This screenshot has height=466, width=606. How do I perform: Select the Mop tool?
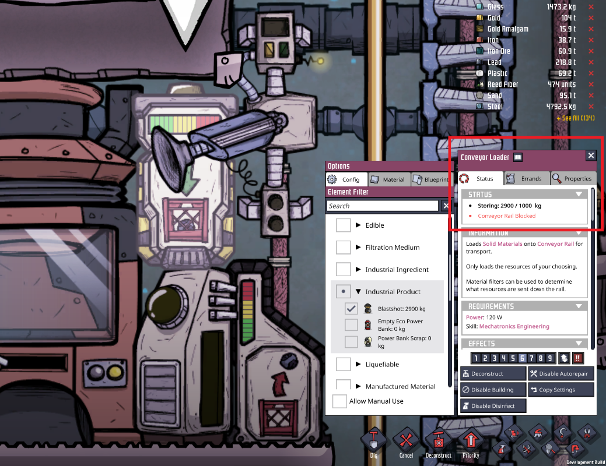[x=550, y=449]
